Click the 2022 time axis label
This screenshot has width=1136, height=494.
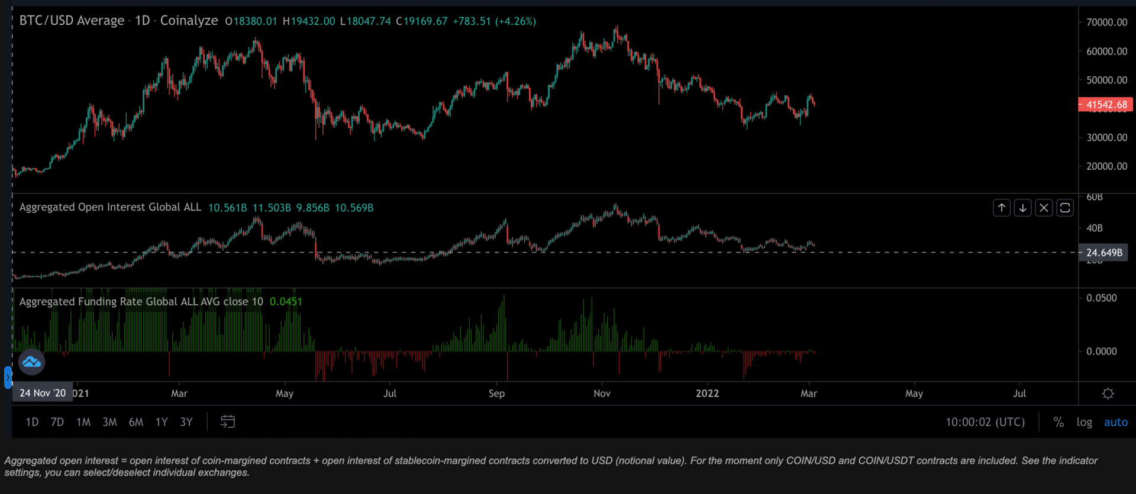707,393
